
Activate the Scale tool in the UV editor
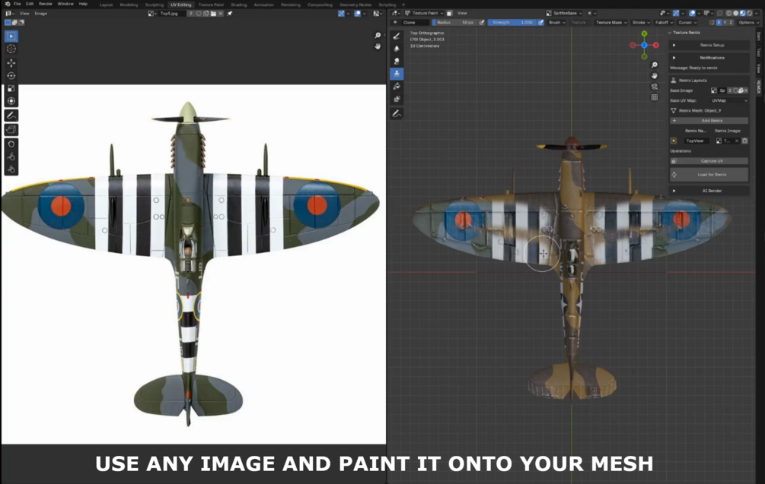(11, 88)
